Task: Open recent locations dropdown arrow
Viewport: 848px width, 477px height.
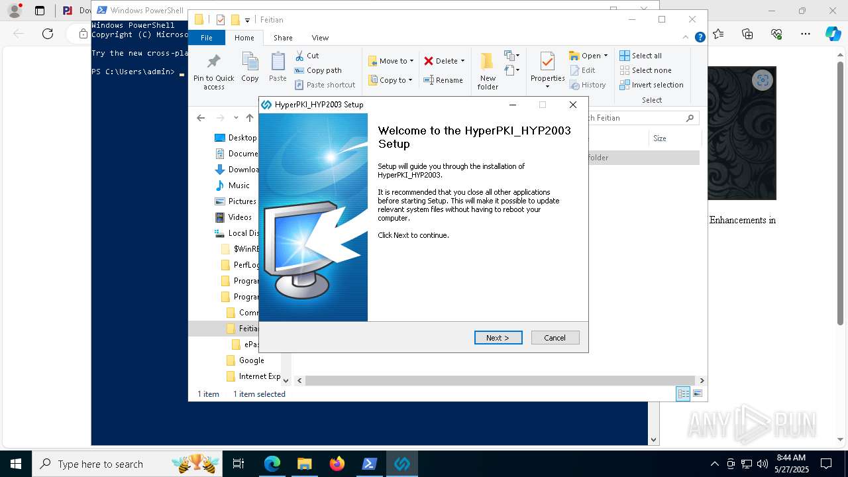Action: tap(236, 118)
